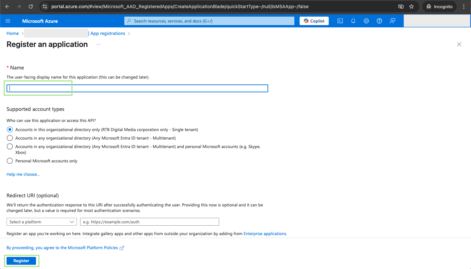471x269 pixels.
Task: Select single tenant account type
Action: point(10,129)
